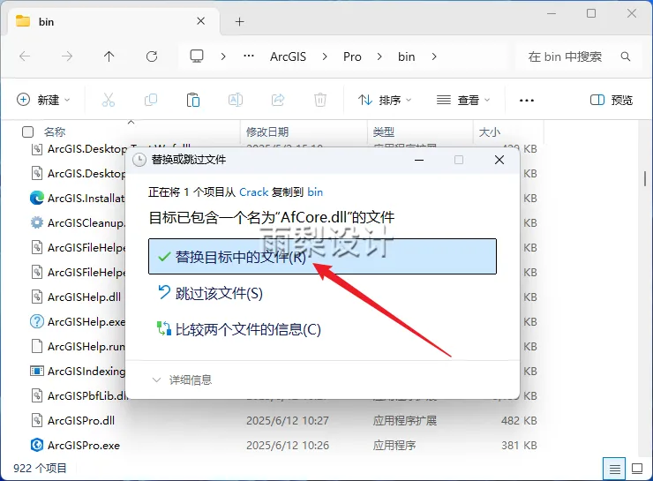Toggle the Preview pane
The width and height of the screenshot is (653, 481).
(x=612, y=100)
